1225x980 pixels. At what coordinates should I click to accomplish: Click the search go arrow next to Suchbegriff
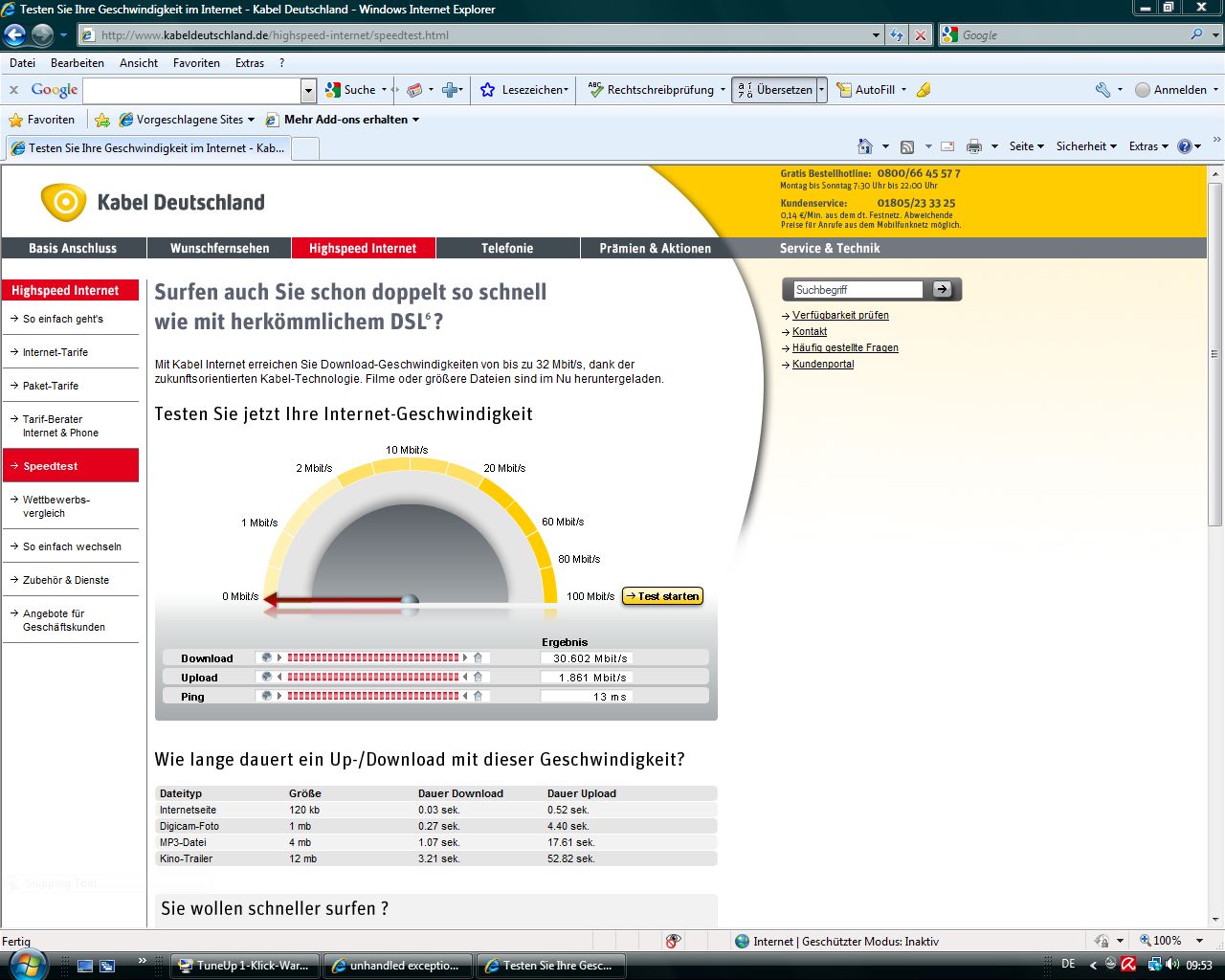943,289
